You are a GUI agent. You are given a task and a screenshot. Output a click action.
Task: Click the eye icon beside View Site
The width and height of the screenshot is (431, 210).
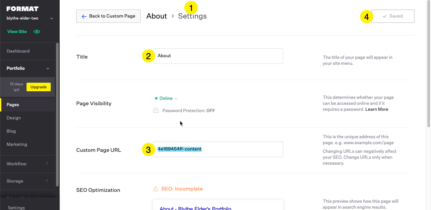point(37,32)
